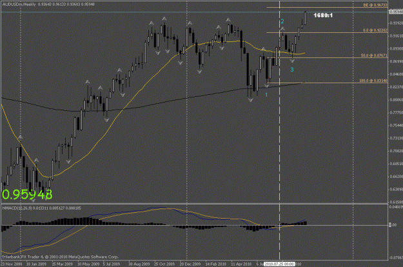Click the highlighted current price tag on axis
The width and height of the screenshot is (403, 267).
pos(396,12)
